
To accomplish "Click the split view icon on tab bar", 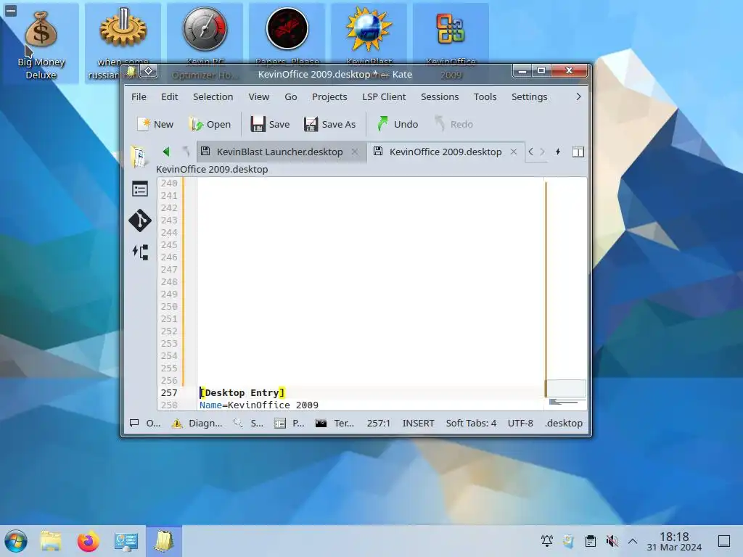I will click(x=578, y=152).
